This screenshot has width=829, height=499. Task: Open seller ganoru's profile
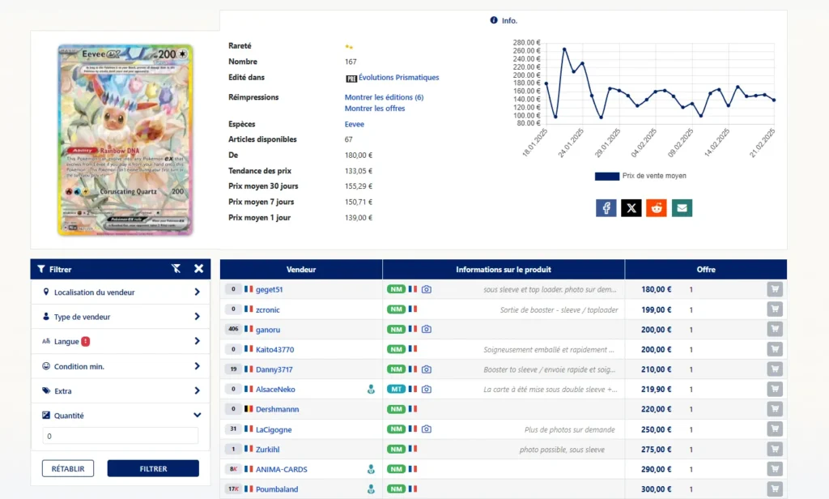pyautogui.click(x=268, y=330)
